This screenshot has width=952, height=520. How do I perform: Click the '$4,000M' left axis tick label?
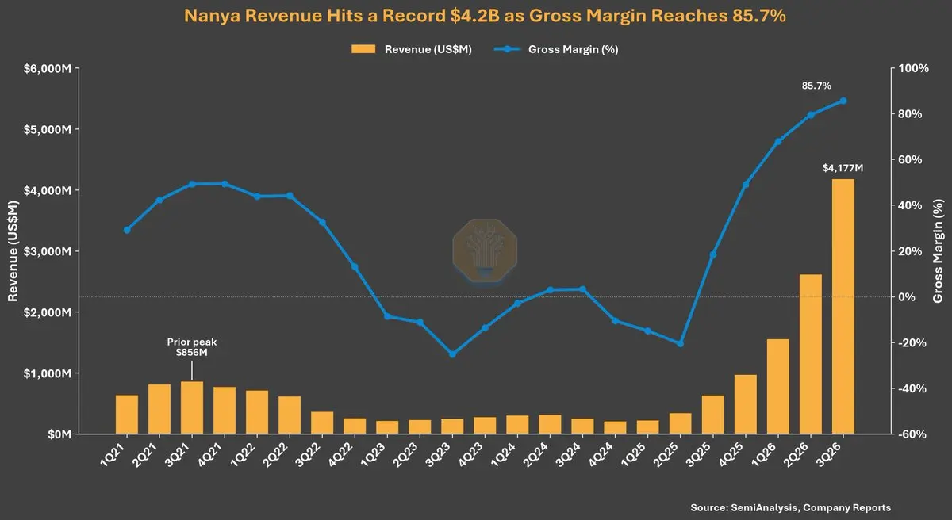point(48,190)
